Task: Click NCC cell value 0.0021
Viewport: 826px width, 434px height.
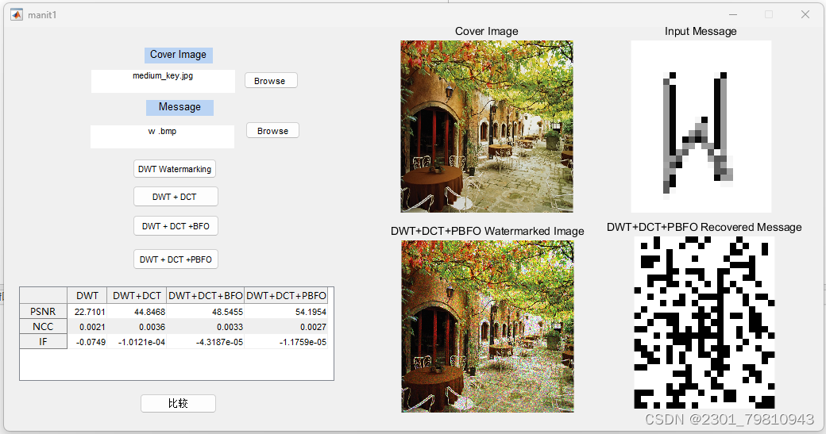Action: pos(87,327)
